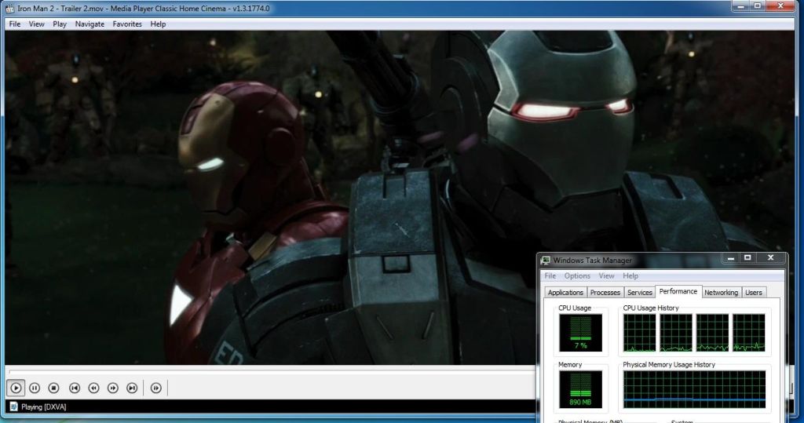Click the Play button in Media Player Classic
Screen dimensions: 804x423
16,388
